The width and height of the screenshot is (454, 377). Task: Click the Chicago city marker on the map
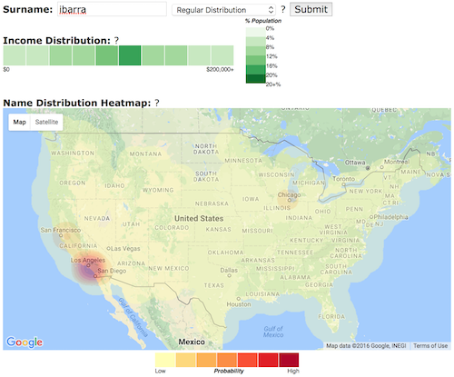pos(289,200)
